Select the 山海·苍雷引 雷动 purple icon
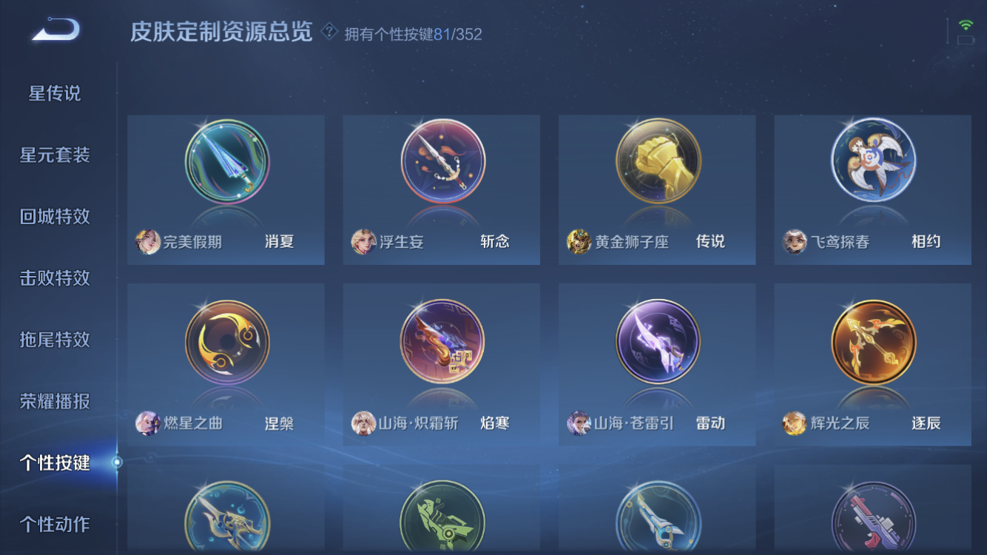 tap(658, 342)
